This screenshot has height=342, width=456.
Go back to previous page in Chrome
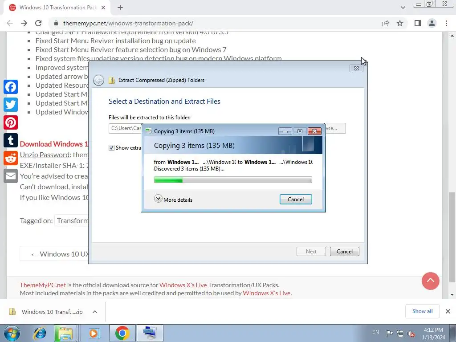[10, 23]
